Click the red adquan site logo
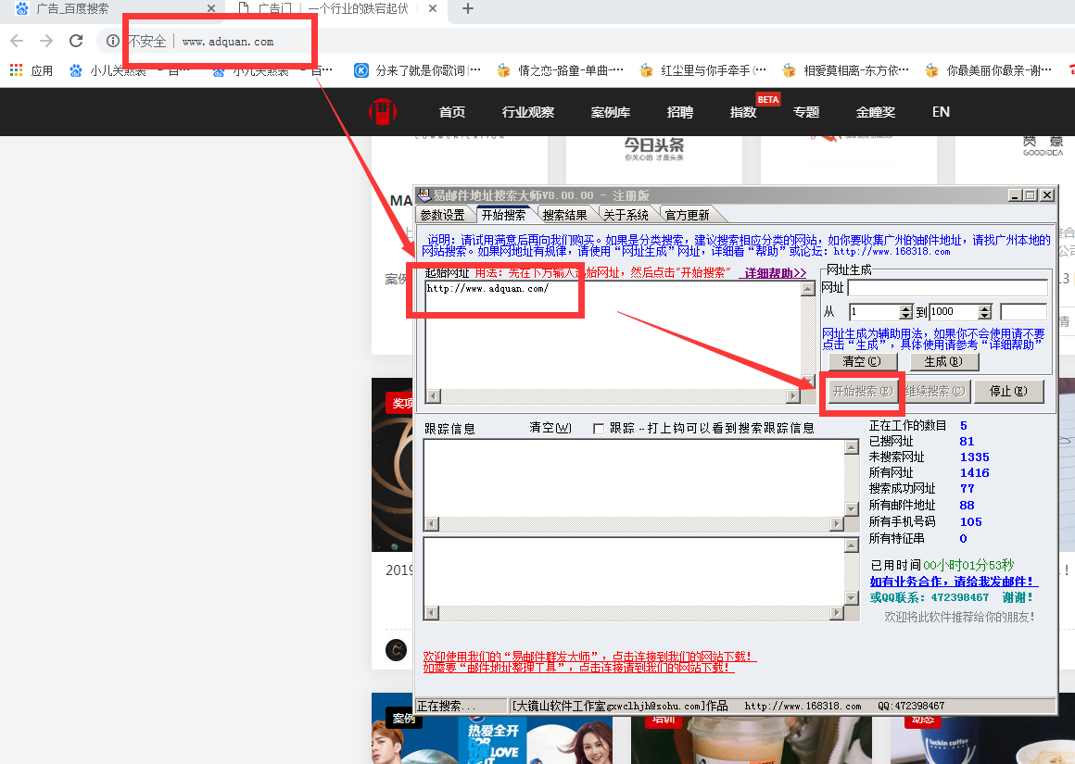1075x764 pixels. [x=383, y=112]
